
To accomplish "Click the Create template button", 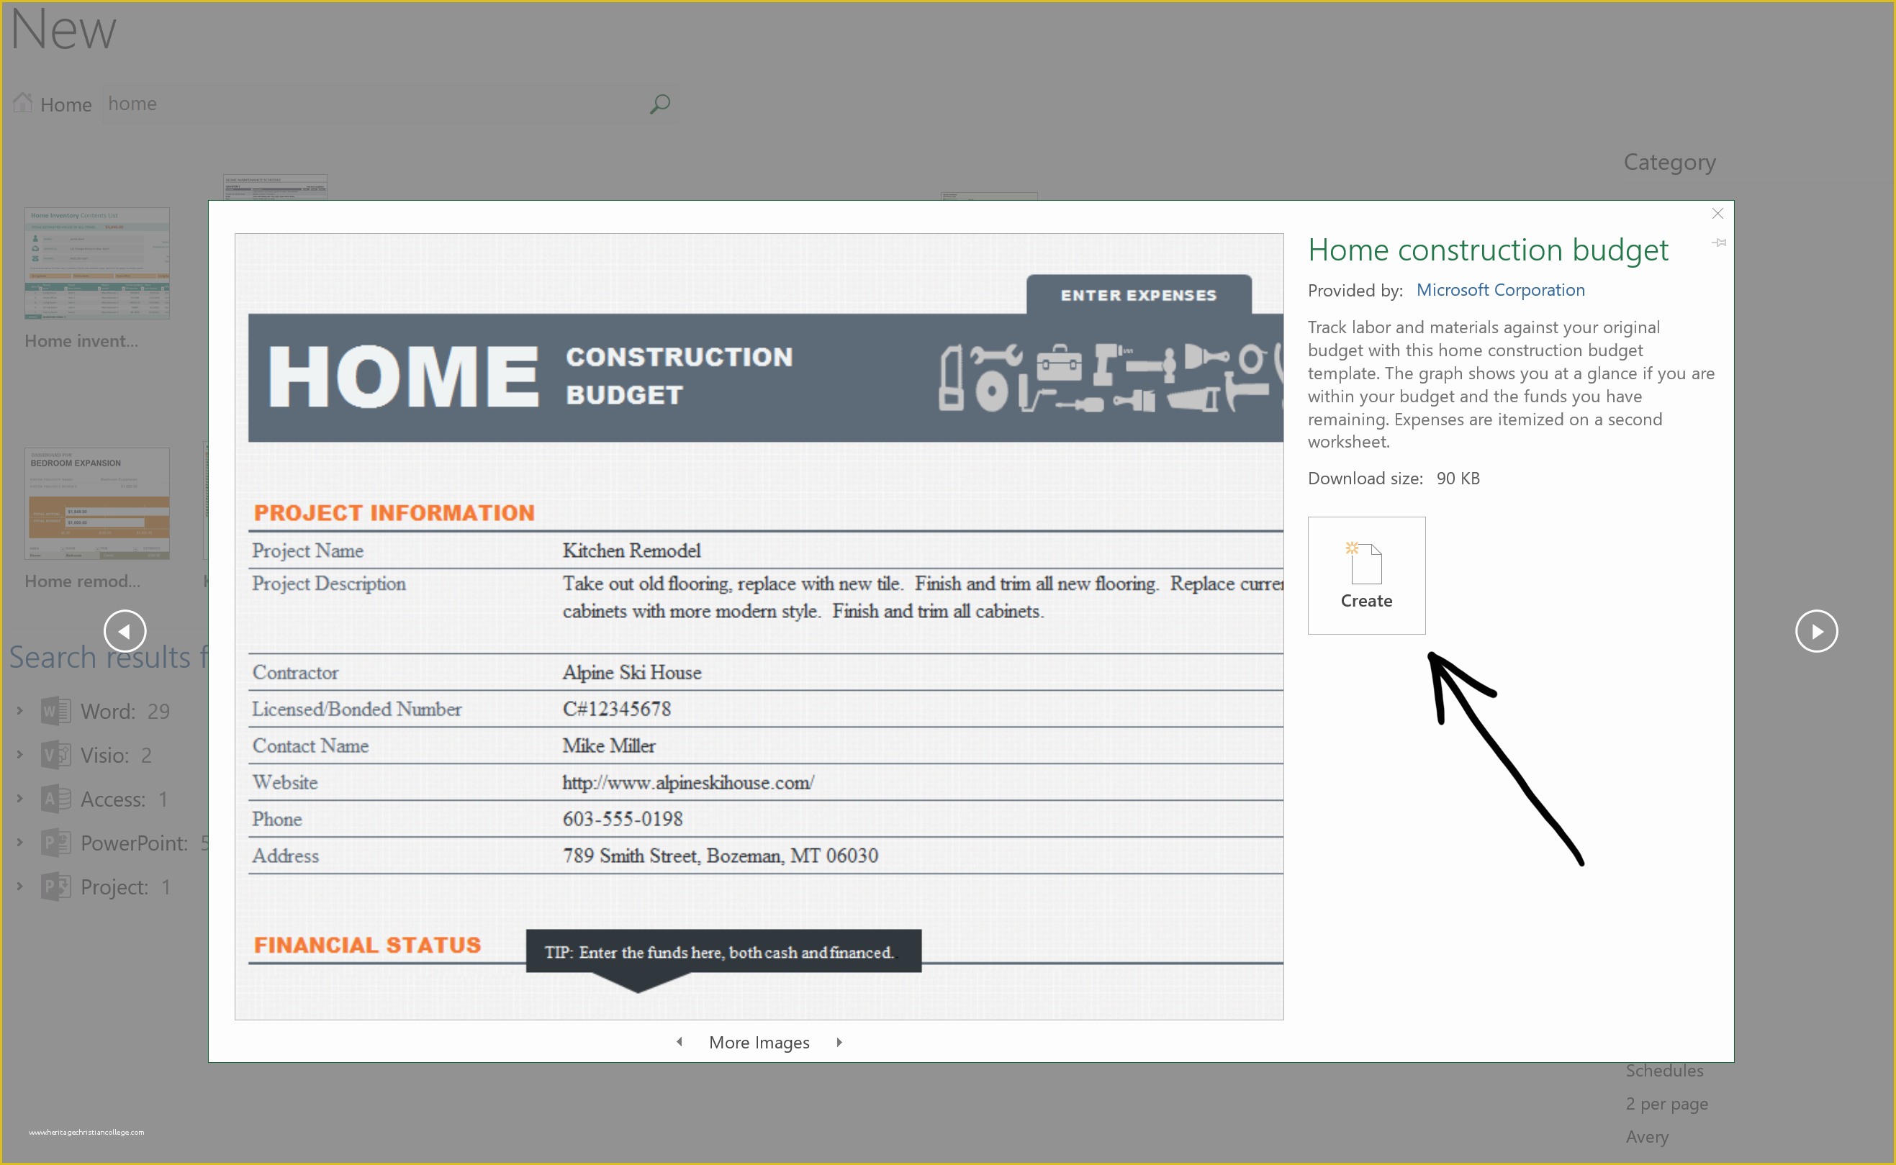I will pyautogui.click(x=1365, y=576).
